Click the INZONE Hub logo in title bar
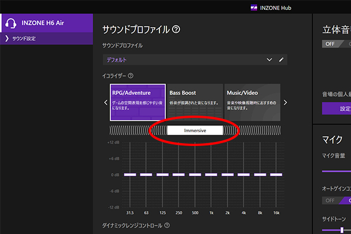351x234 pixels. pyautogui.click(x=253, y=7)
